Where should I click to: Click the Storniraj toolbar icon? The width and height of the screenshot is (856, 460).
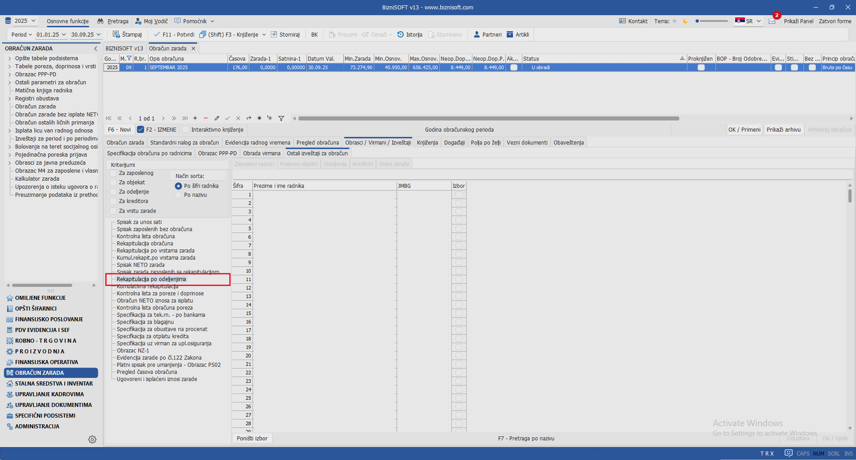point(274,34)
